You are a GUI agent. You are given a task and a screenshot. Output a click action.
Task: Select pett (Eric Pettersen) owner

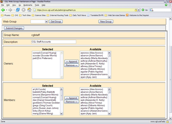(x=43, y=58)
